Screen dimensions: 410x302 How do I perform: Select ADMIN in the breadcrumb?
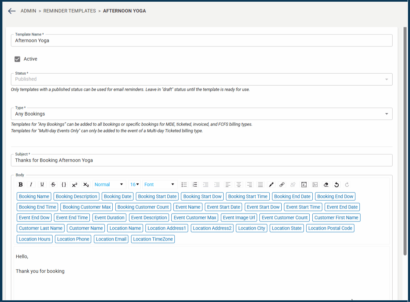[29, 11]
